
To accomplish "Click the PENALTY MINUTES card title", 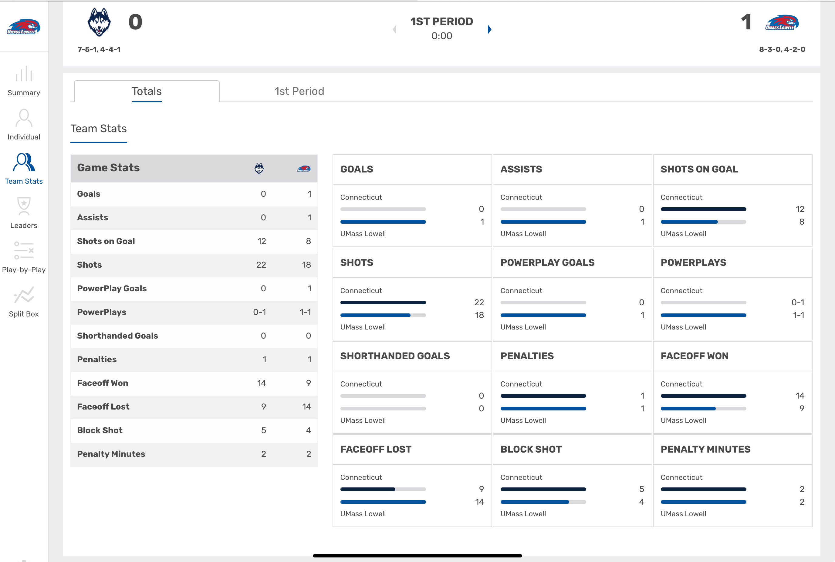I will pyautogui.click(x=705, y=450).
